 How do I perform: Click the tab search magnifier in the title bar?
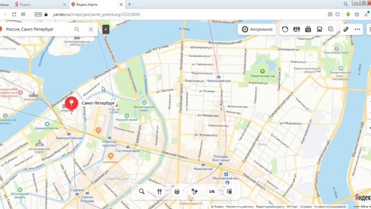(345, 4)
